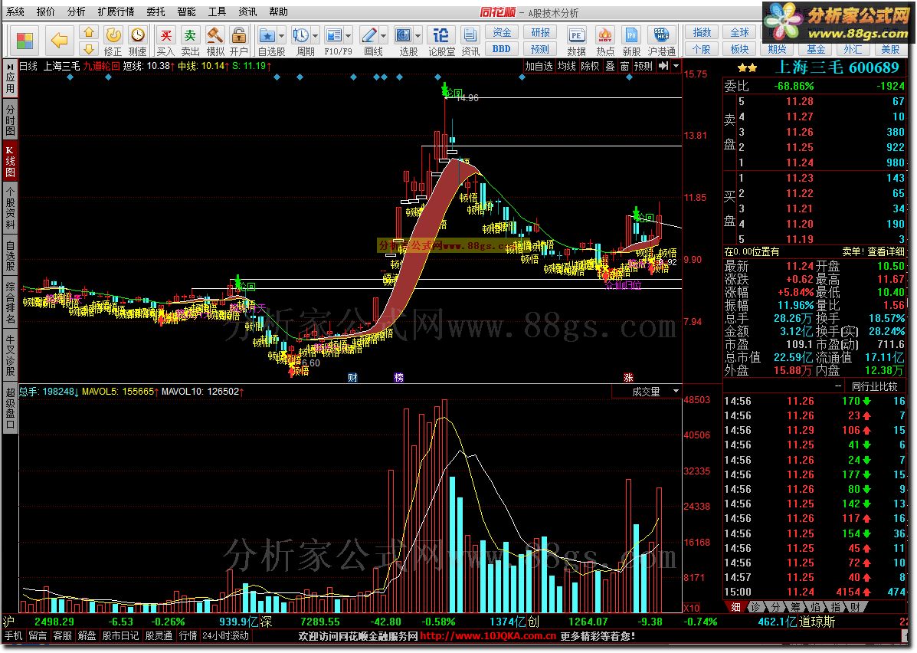The height and width of the screenshot is (653, 917).
Task: Click the BBD button
Action: pyautogui.click(x=502, y=49)
